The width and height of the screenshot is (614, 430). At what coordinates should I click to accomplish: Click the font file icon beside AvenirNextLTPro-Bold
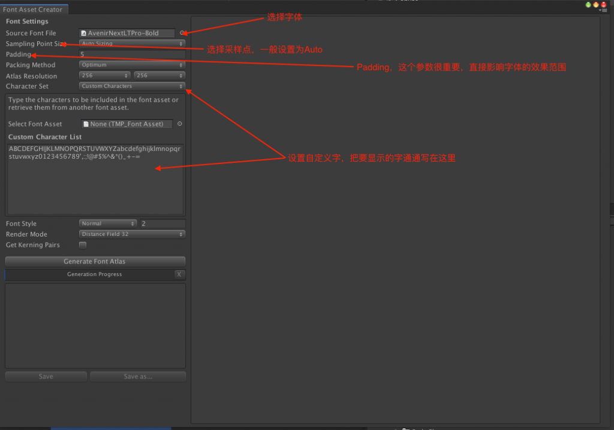pos(84,34)
